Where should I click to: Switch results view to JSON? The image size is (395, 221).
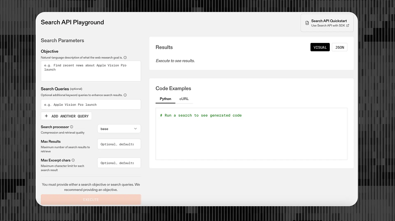(x=340, y=47)
